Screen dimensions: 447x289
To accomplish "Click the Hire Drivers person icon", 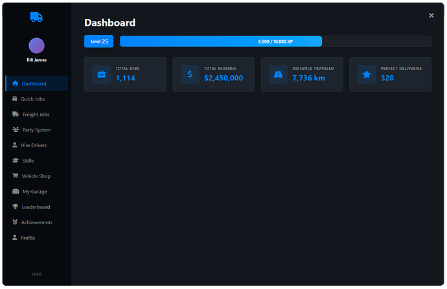I will 14,144.
